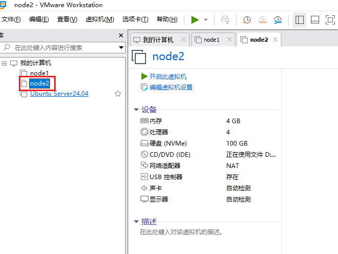Close the 我的计算机 tab
The height and width of the screenshot is (254, 338).
pos(183,40)
